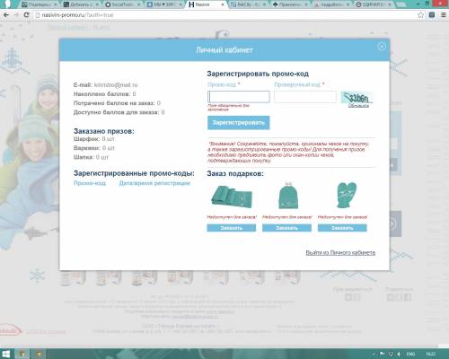Open the Chrome hamburger menu

(444, 15)
